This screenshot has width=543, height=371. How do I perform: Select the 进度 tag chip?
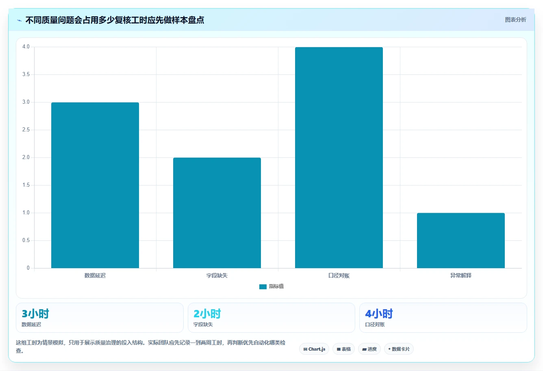coord(369,349)
